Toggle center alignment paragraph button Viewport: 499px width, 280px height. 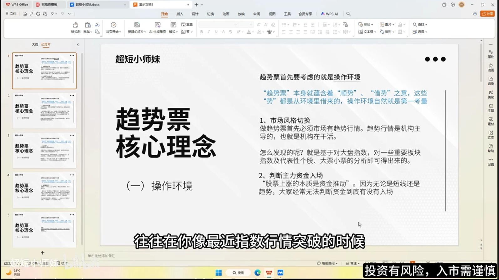(x=291, y=32)
